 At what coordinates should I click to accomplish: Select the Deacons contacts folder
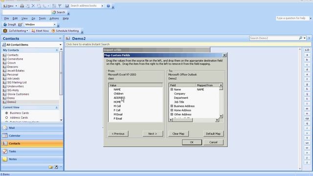tap(13, 66)
